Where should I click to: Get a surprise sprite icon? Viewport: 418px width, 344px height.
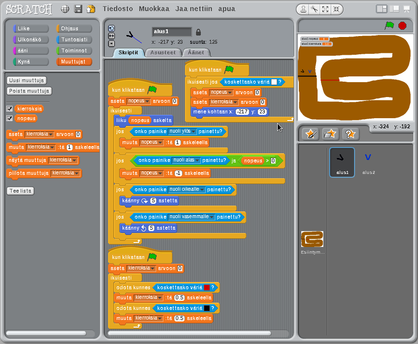click(351, 134)
